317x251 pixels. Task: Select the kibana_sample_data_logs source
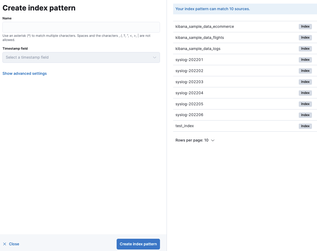pos(198,48)
